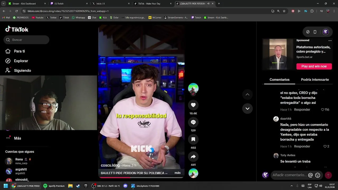Open the Windows Start menu

pos(6,186)
